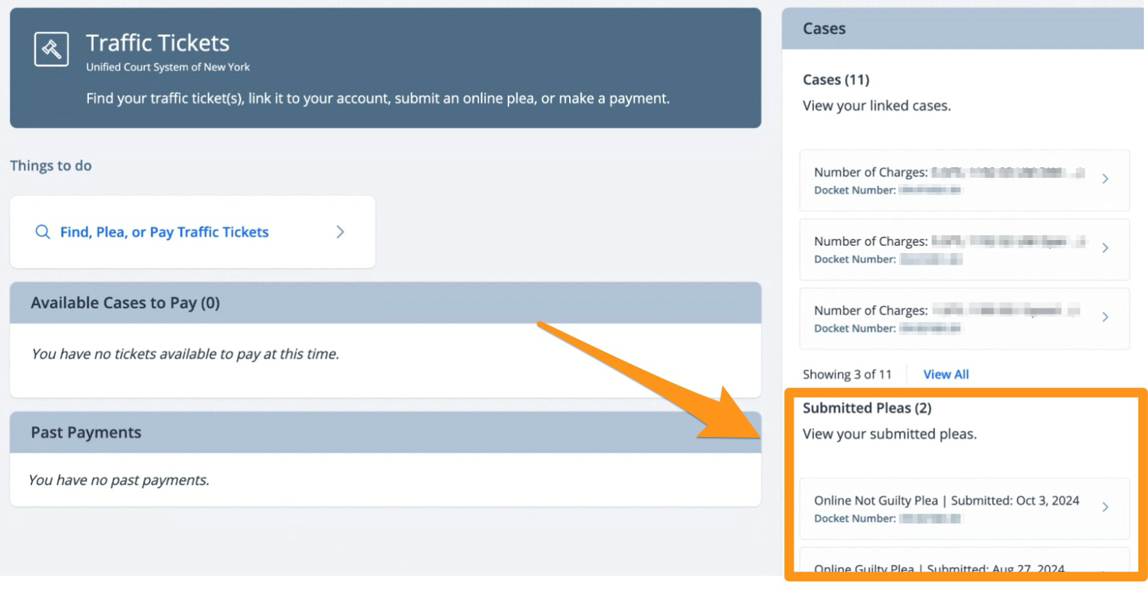The image size is (1148, 610).
Task: Click the gavel icon beside Traffic Tickets
Action: [51, 49]
